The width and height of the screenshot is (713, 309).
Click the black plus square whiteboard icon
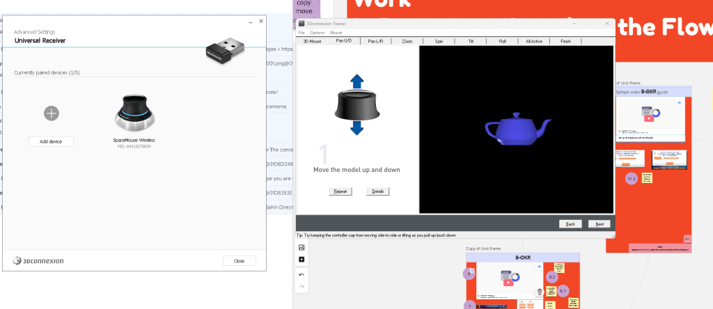[301, 260]
